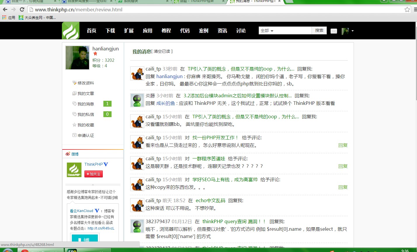Open the mail envelope icon in header
Image resolution: width=417 pixels, height=252 pixels.
(x=334, y=31)
